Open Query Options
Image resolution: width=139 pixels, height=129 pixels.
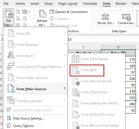click(35, 126)
